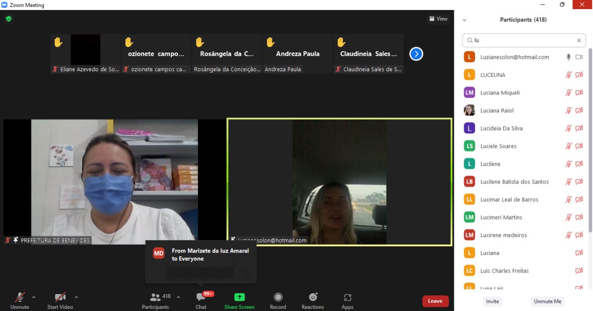Clear the participant search text
Screen dimensions: 593x311
pyautogui.click(x=579, y=40)
